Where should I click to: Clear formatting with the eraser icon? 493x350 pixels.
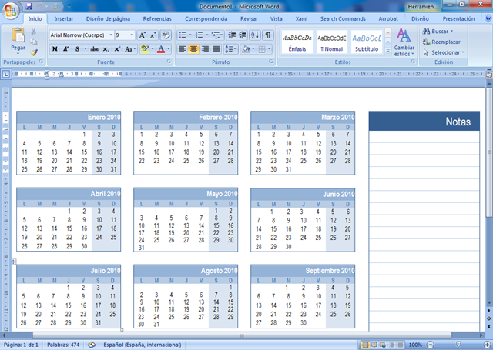coord(166,35)
